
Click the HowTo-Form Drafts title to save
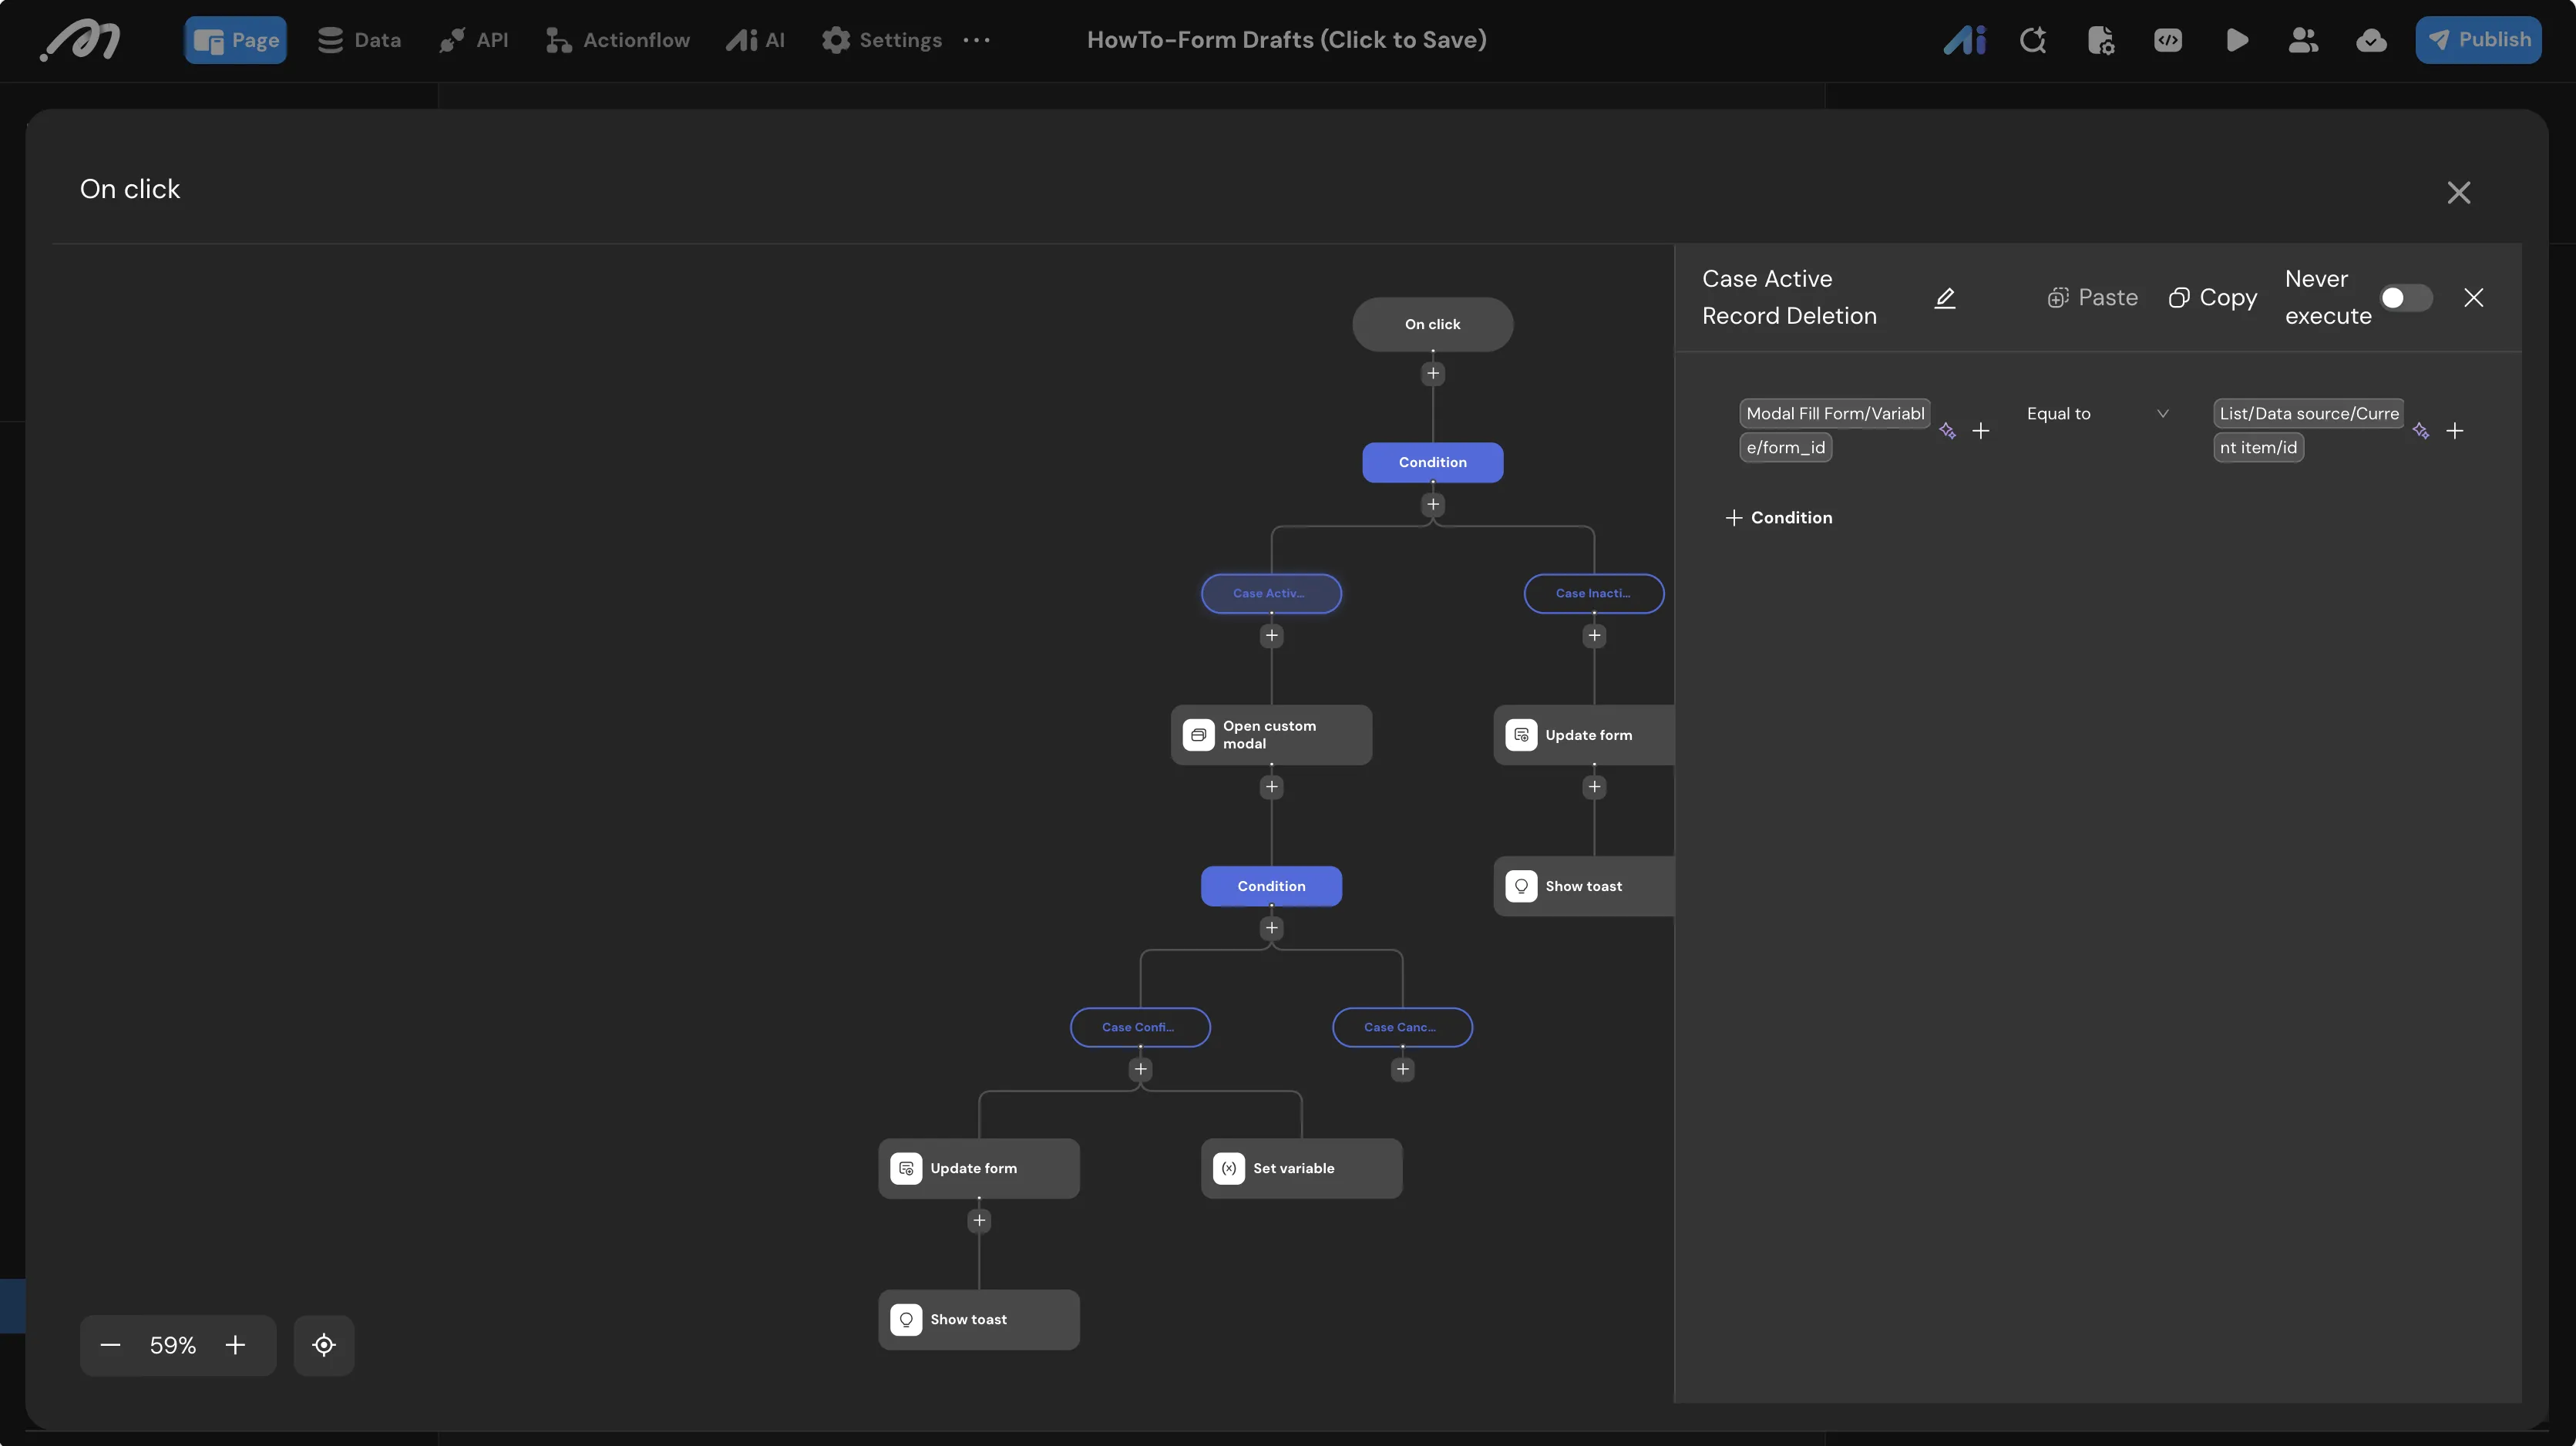(x=1286, y=40)
